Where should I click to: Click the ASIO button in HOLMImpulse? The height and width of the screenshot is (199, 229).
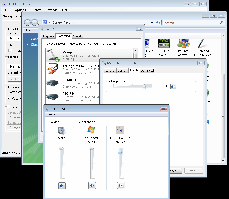coord(15,79)
